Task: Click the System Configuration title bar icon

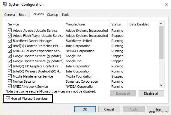Action: (x=5, y=4)
